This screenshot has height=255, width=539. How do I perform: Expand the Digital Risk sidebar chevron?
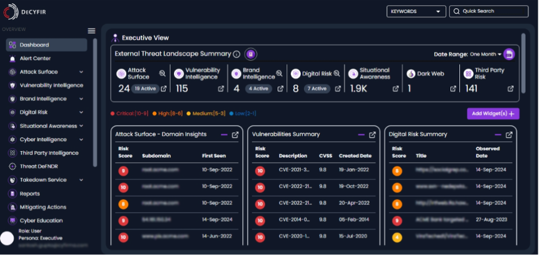[x=81, y=112]
